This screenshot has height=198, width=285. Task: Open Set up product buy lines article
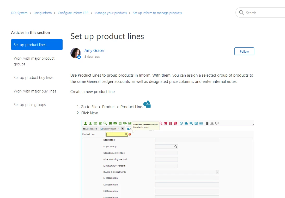(34, 78)
